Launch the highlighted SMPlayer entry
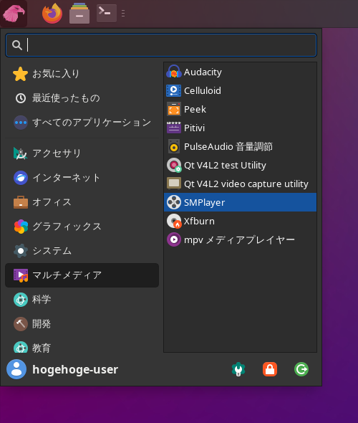 click(240, 202)
